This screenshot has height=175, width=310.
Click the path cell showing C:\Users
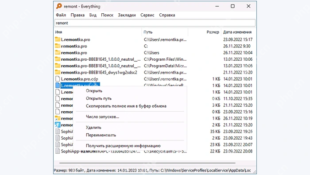[151, 53]
